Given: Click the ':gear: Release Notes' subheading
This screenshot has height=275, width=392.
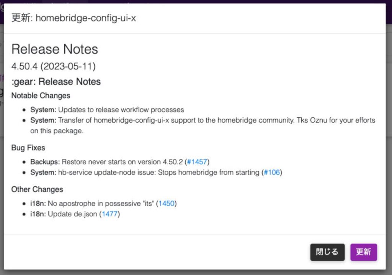Looking at the screenshot, I should pyautogui.click(x=56, y=81).
